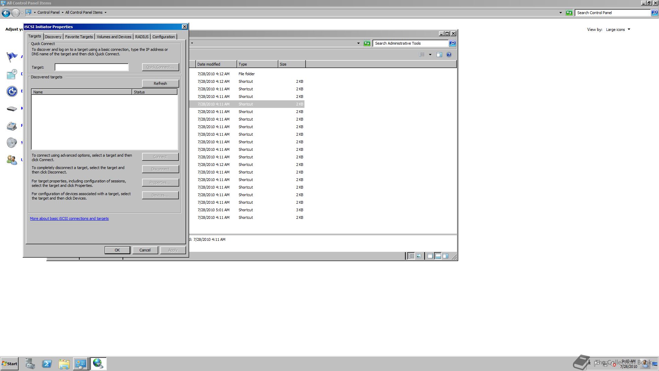The image size is (659, 371).
Task: Select the details list view icon in status bar
Action: 411,256
